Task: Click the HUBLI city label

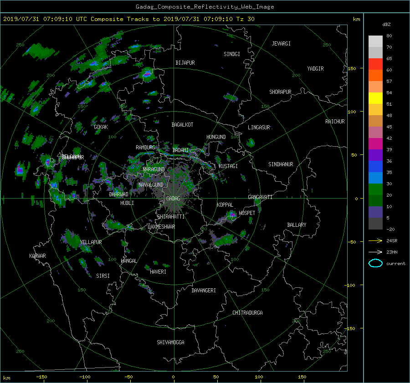Action: coord(127,203)
